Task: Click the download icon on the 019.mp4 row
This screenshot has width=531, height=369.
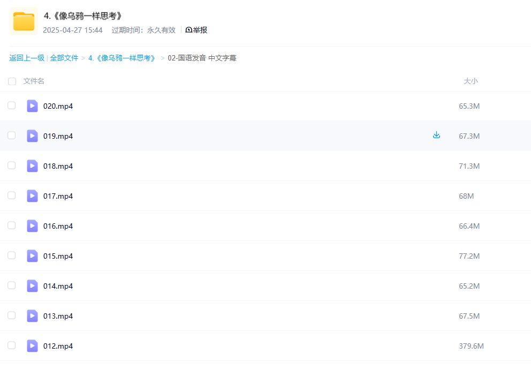Action: 436,135
